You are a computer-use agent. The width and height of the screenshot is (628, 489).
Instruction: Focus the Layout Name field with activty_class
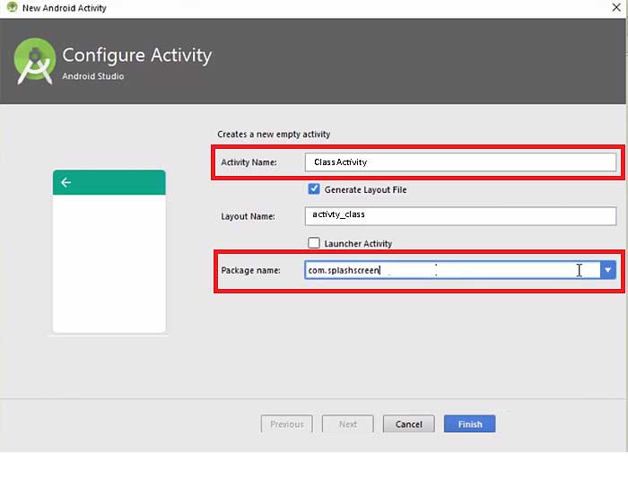click(460, 216)
